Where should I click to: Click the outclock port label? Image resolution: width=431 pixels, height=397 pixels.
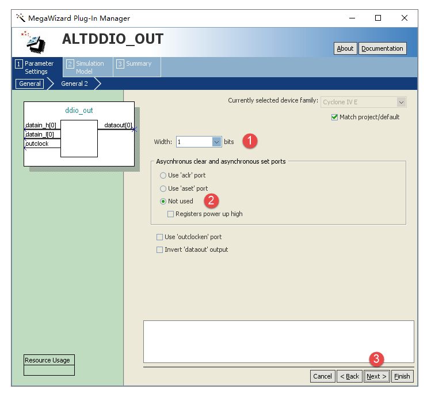click(x=37, y=143)
